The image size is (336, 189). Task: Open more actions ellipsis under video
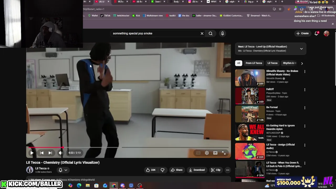(x=228, y=170)
